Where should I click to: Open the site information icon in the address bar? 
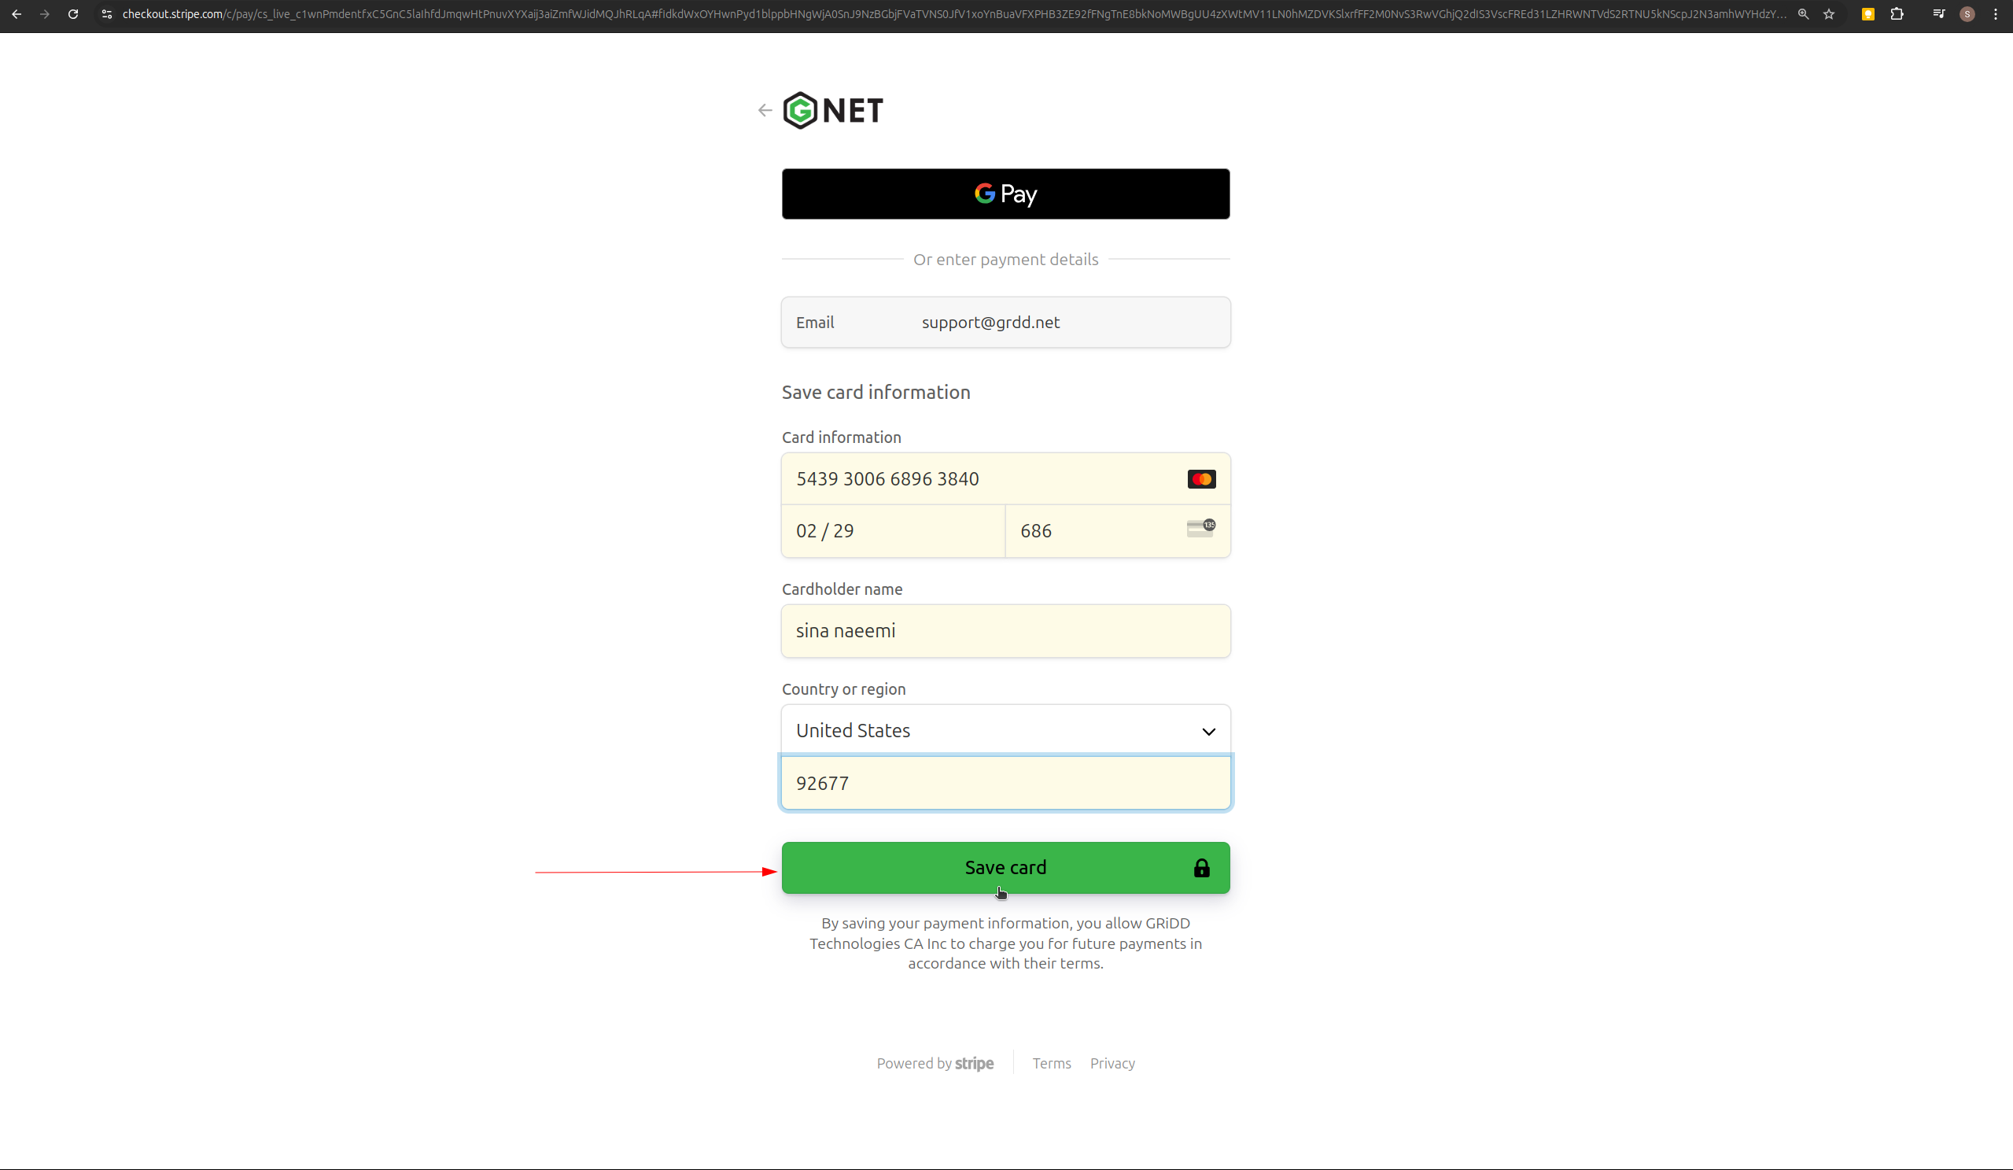click(x=107, y=14)
